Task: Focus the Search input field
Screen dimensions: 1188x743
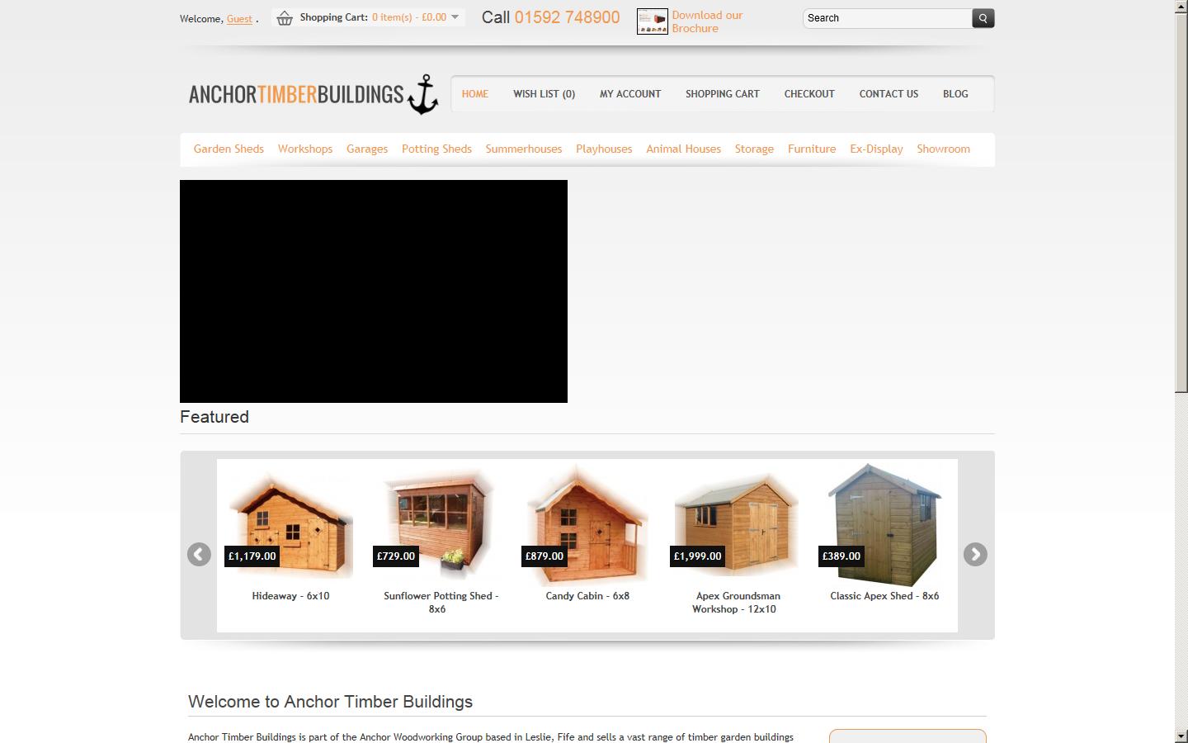Action: point(887,18)
